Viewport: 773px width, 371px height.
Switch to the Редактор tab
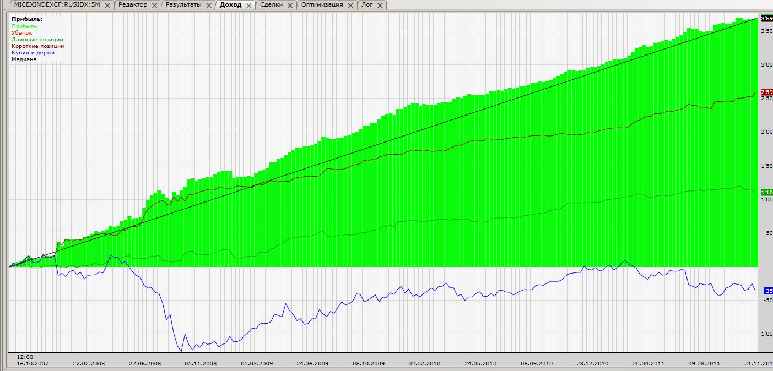133,4
